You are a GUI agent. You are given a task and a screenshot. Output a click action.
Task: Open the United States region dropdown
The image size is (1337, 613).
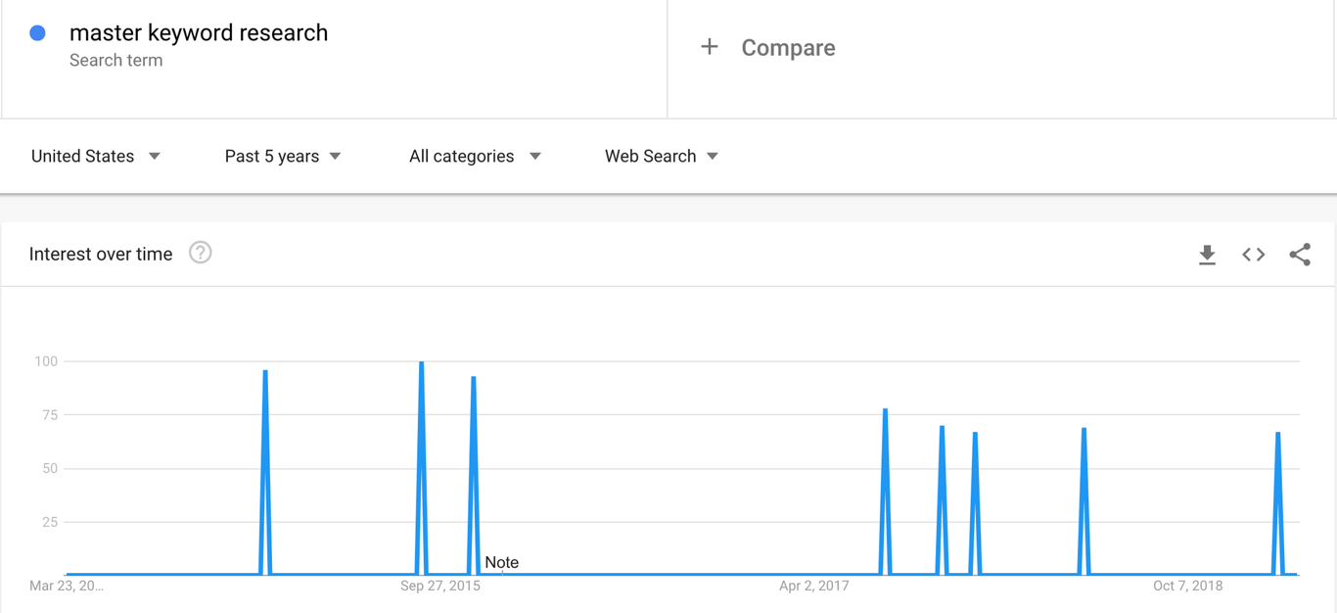tap(96, 157)
